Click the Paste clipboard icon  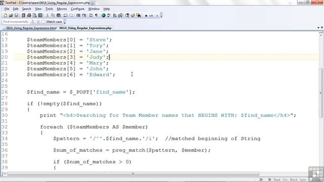click(59, 16)
